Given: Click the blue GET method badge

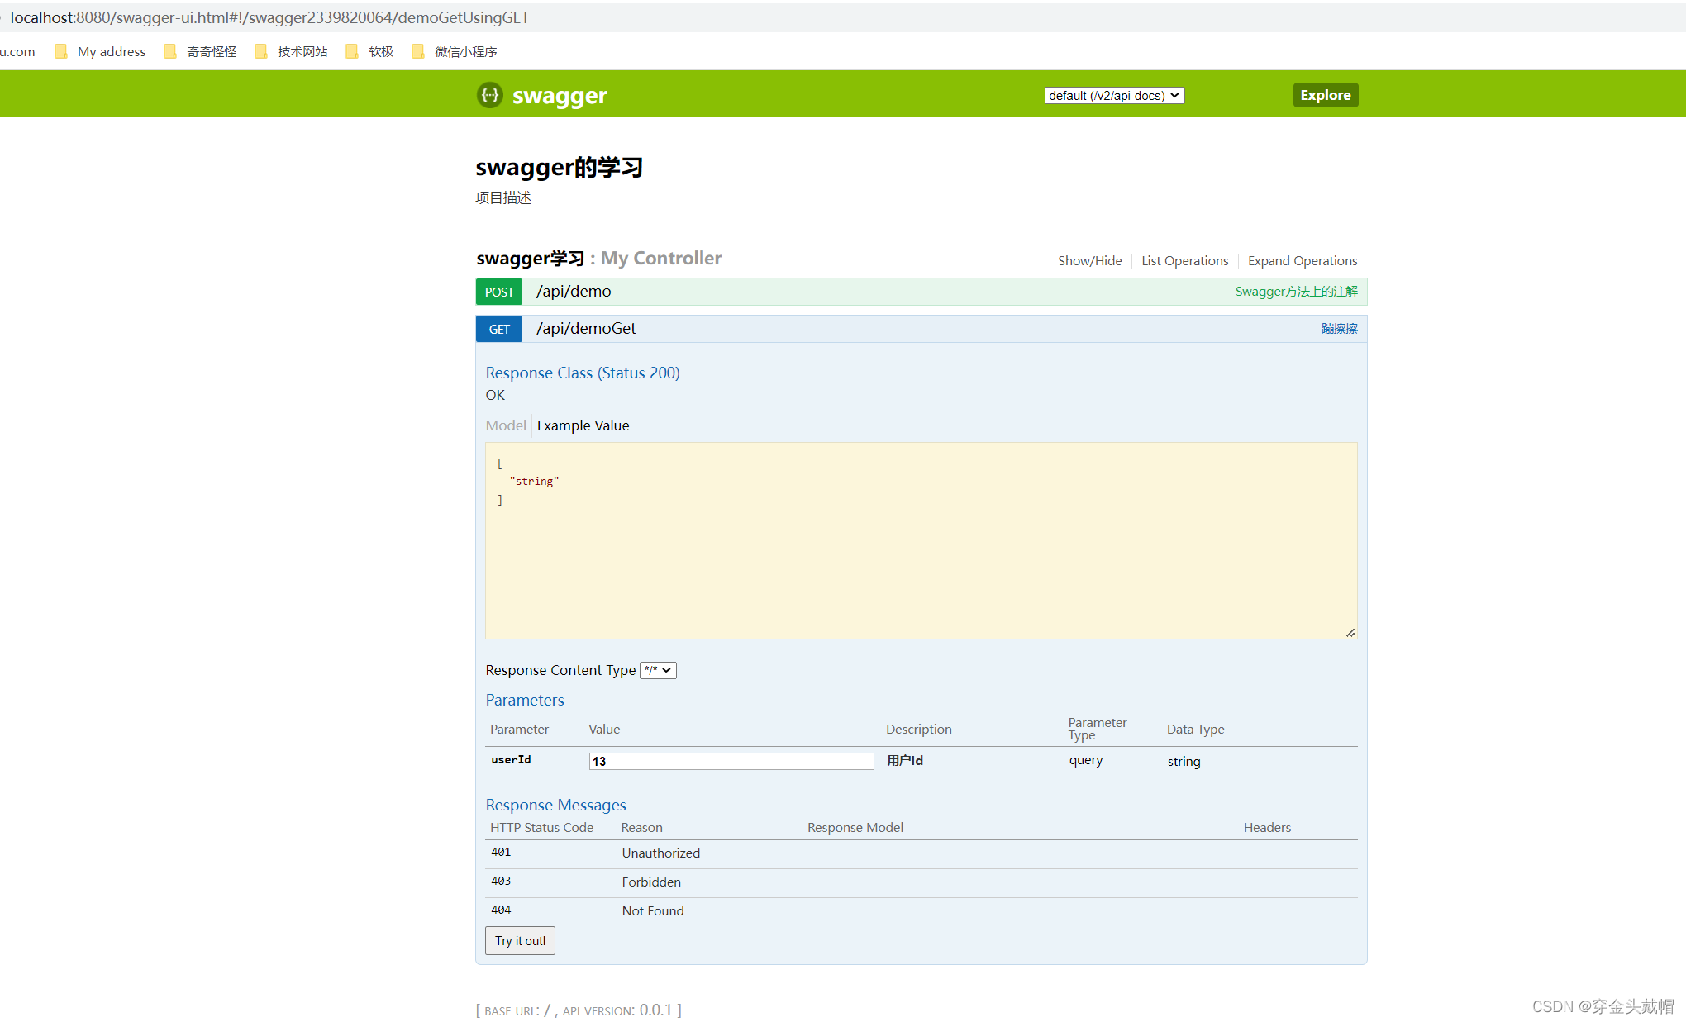Looking at the screenshot, I should (x=498, y=328).
